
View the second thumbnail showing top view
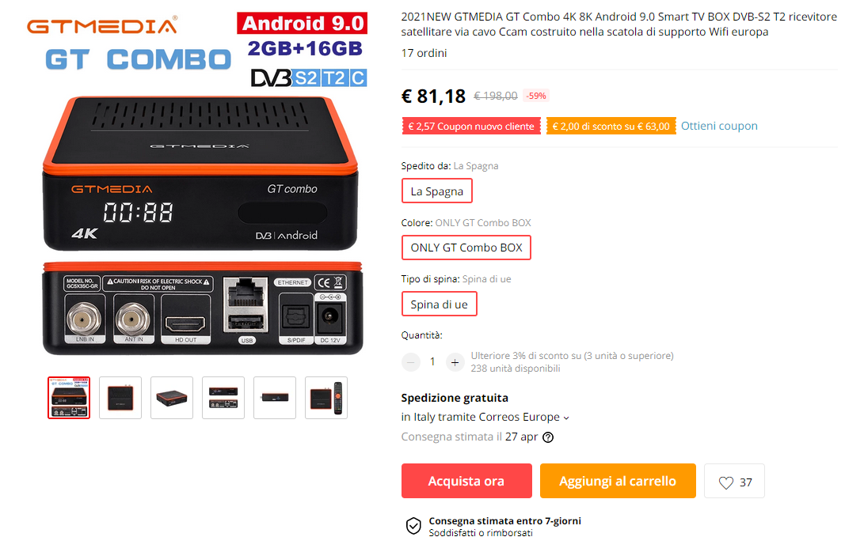click(120, 398)
